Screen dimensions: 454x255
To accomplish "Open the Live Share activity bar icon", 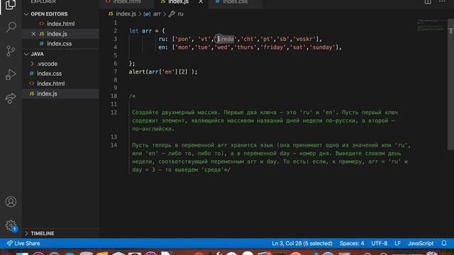I will 11,98.
